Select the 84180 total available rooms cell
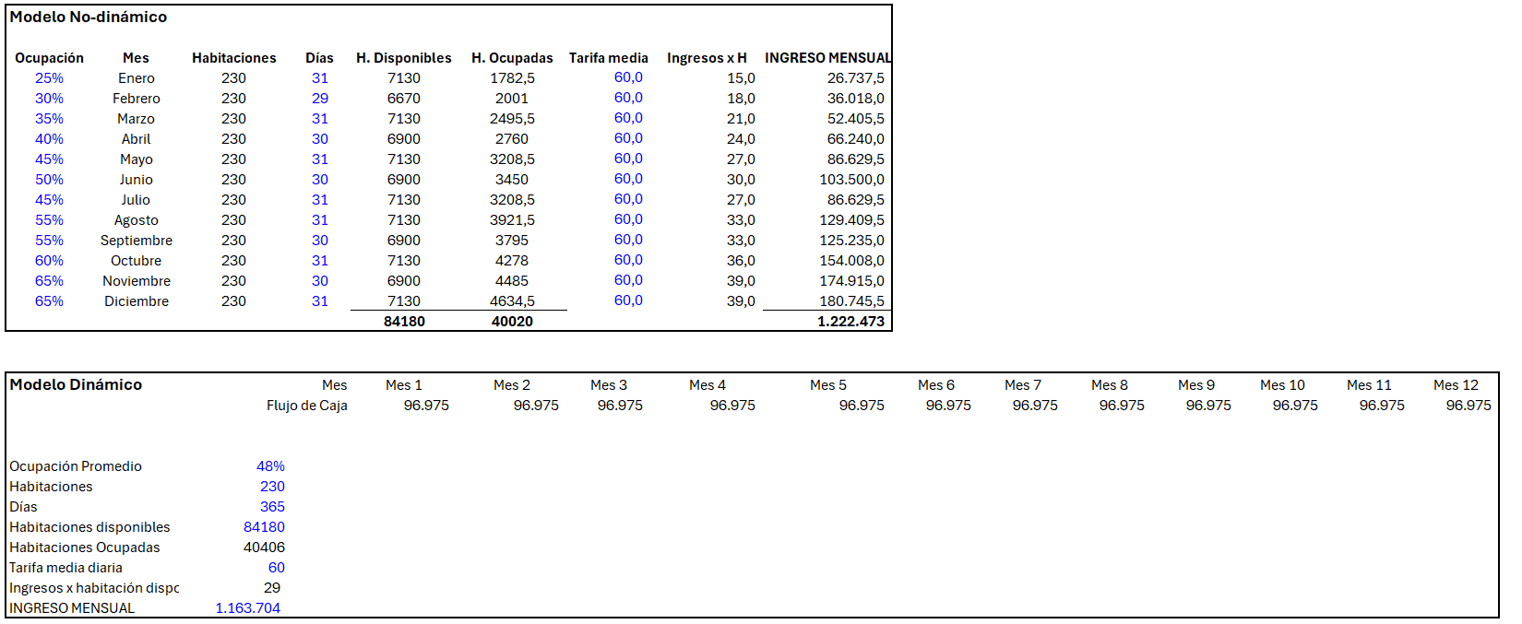1522x624 pixels. click(x=404, y=322)
